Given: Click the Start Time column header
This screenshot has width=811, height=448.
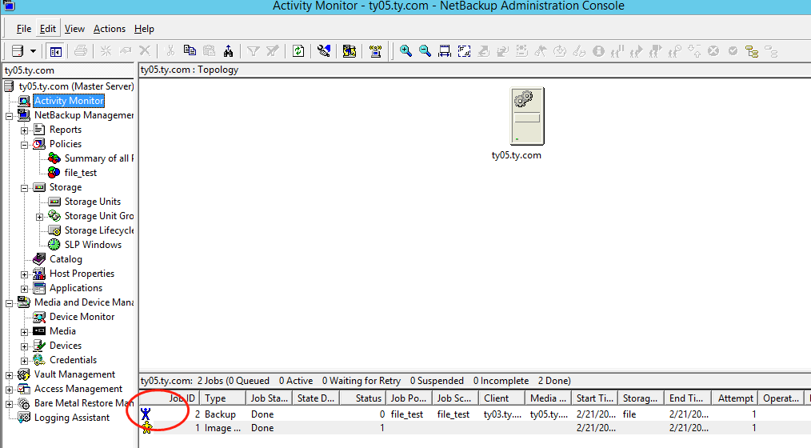Looking at the screenshot, I should click(595, 398).
